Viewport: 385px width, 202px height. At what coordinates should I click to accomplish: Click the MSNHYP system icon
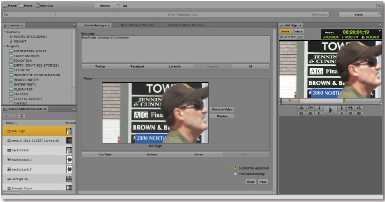[x=11, y=41]
